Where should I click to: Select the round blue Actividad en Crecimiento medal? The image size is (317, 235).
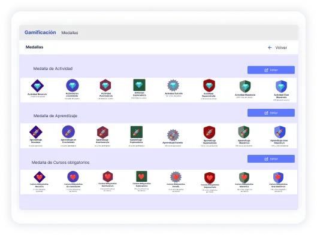pos(73,86)
